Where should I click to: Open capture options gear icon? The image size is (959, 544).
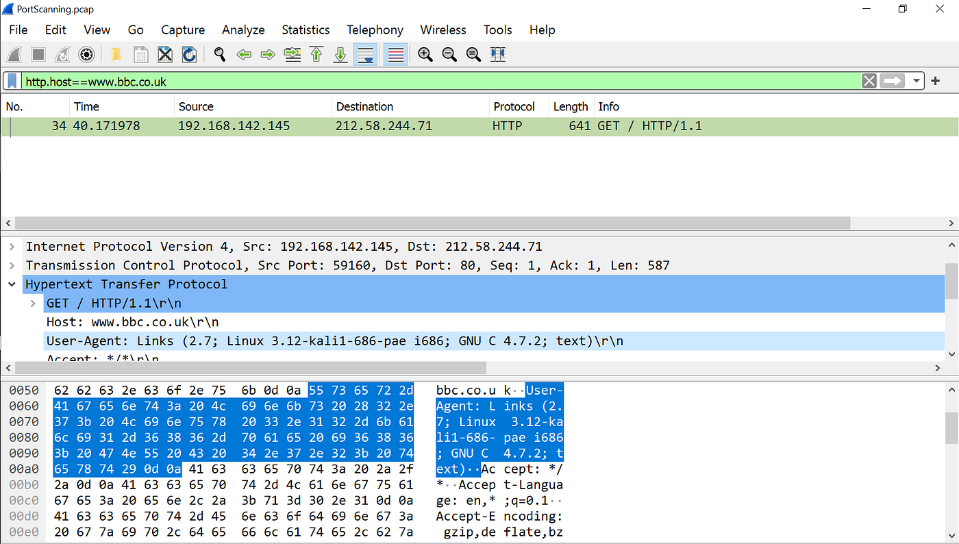coord(86,55)
